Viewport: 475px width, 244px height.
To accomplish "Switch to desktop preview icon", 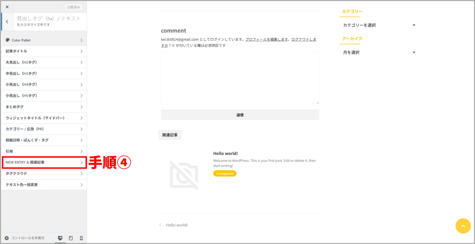I will [60, 238].
